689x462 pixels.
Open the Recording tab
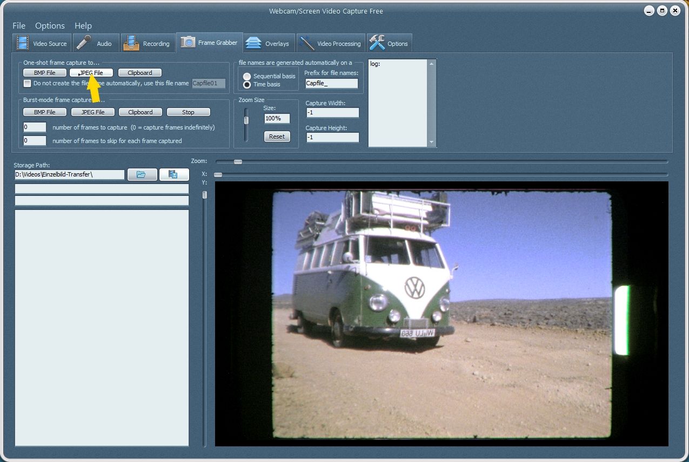pyautogui.click(x=148, y=43)
